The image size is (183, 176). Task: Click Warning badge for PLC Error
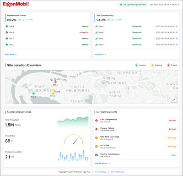(x=172, y=146)
